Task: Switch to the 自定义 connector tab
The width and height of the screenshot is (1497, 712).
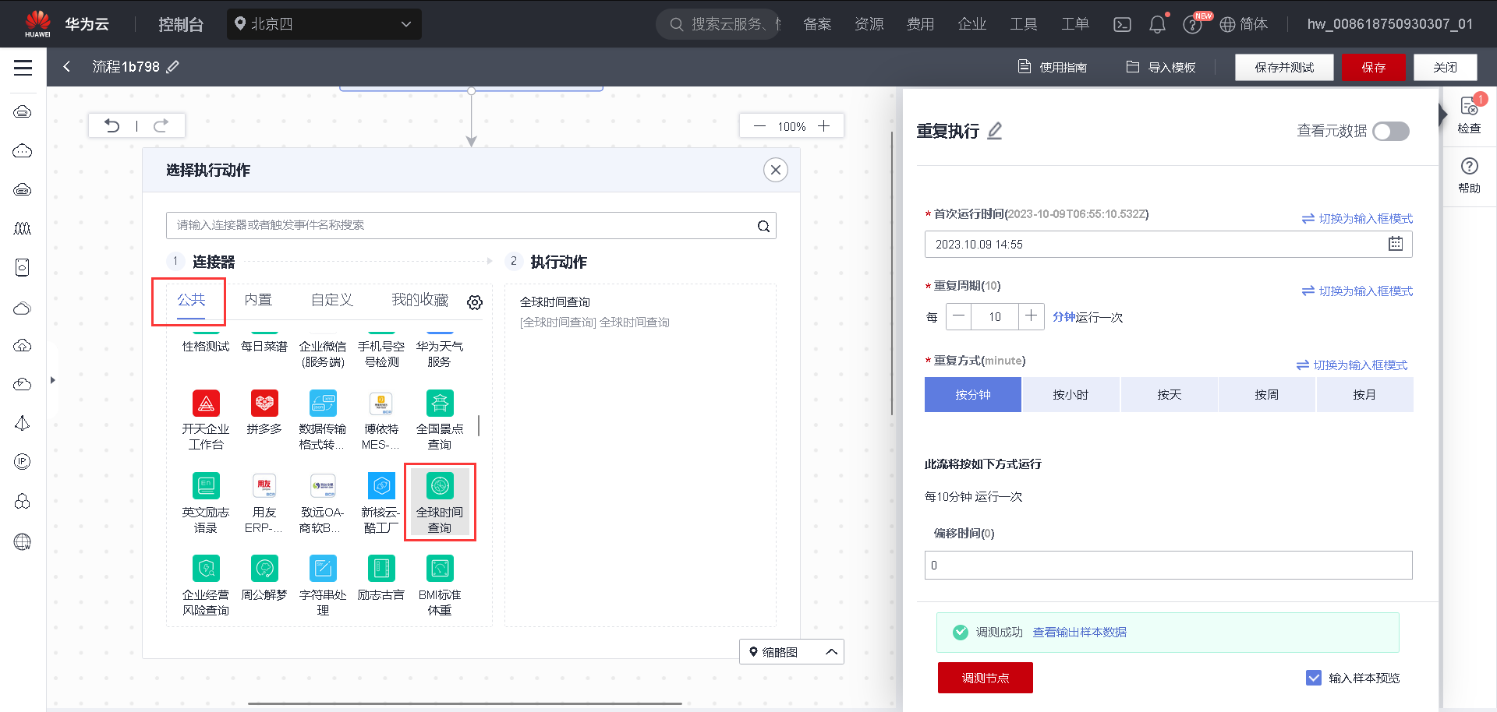Action: tap(331, 300)
